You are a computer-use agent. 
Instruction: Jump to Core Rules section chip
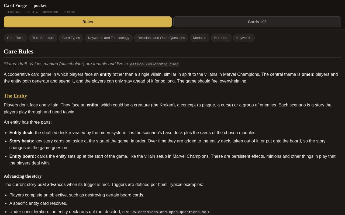pyautogui.click(x=16, y=38)
